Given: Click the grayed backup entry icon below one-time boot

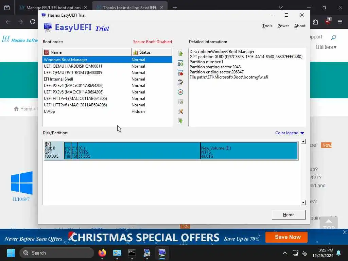Looking at the screenshot, I should (x=180, y=102).
